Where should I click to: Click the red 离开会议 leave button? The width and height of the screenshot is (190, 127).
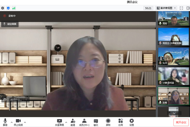tap(181, 123)
